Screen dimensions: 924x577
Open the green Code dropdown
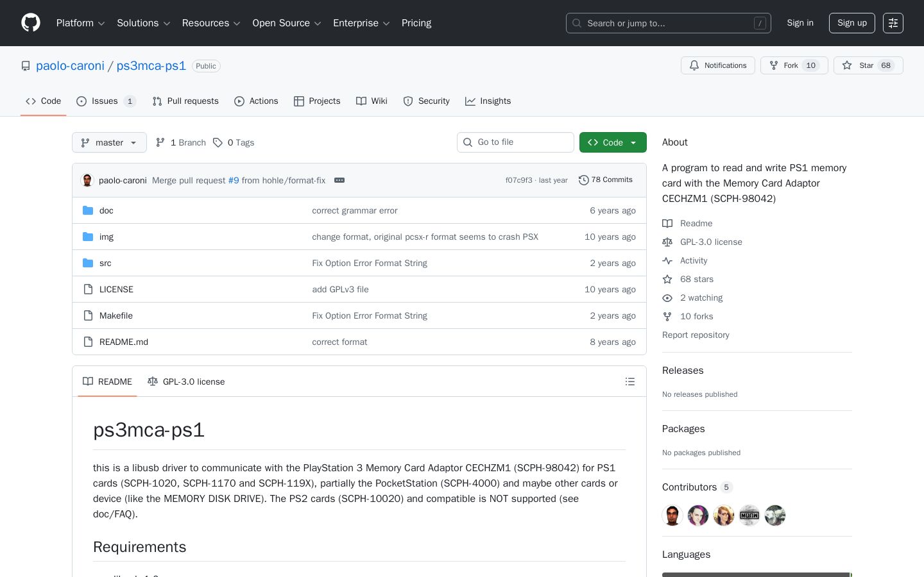613,142
